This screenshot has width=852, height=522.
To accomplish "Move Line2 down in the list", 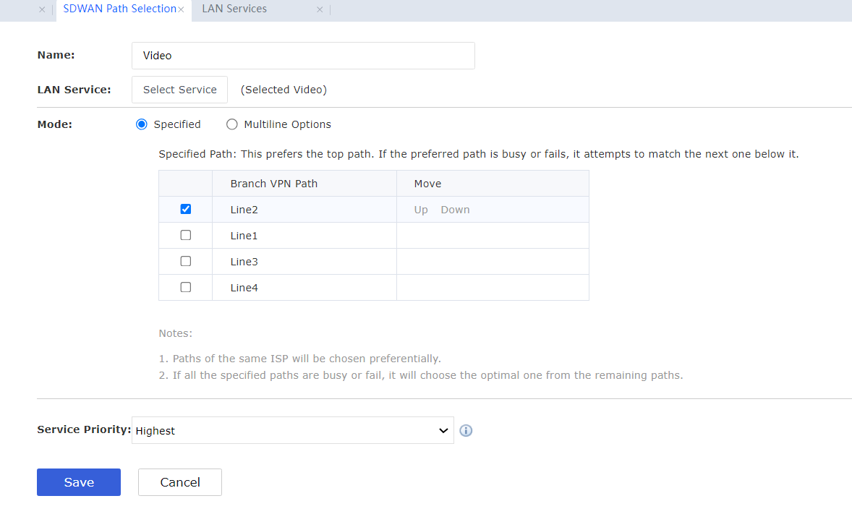I will pyautogui.click(x=455, y=210).
